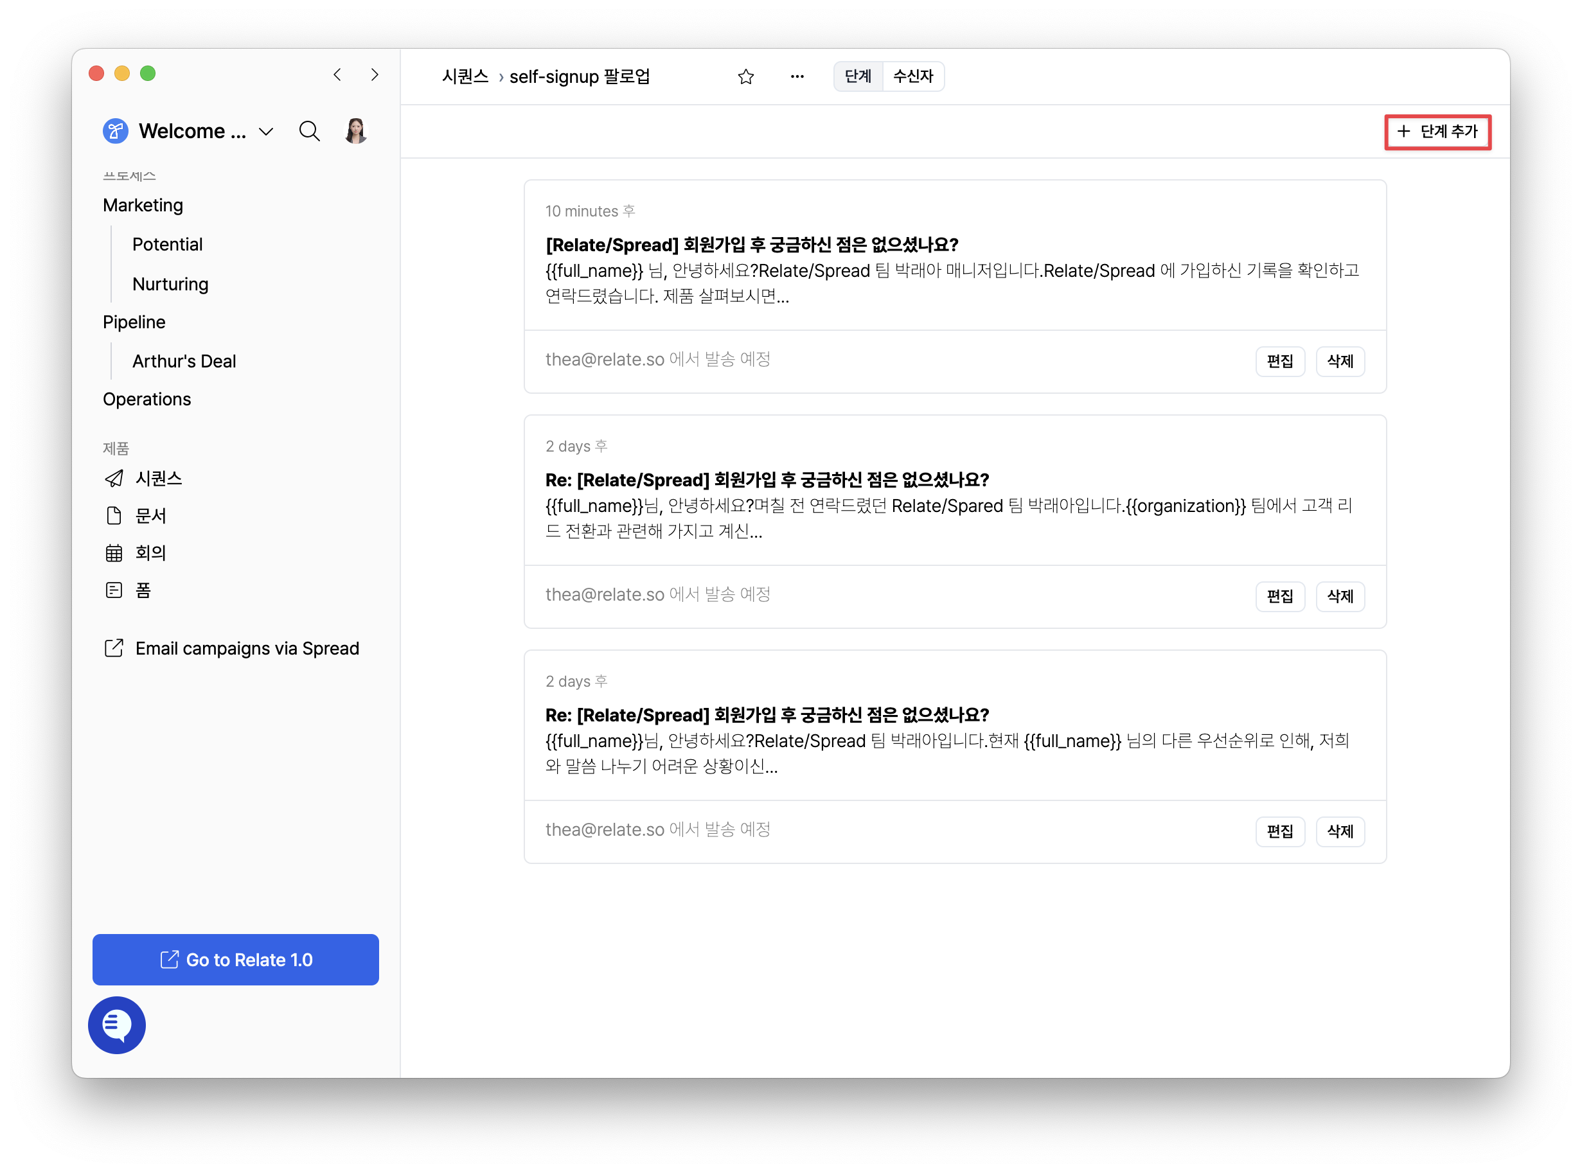
Task: Click the 단계 추가 button
Action: (x=1438, y=131)
